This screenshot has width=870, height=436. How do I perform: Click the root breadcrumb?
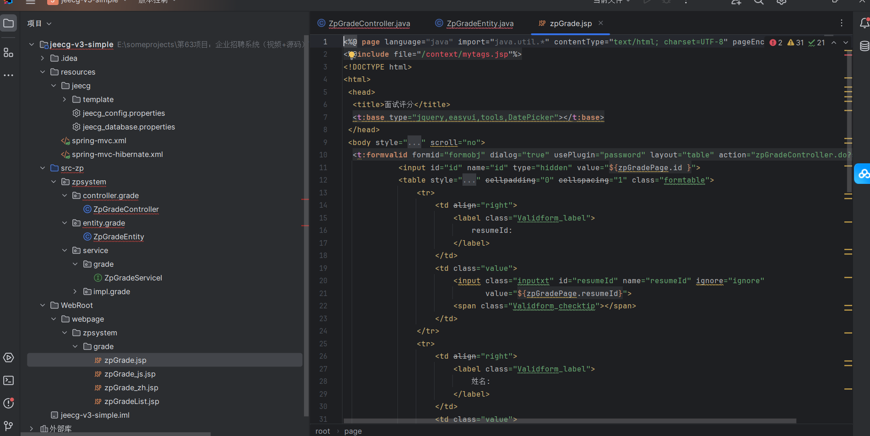(322, 431)
